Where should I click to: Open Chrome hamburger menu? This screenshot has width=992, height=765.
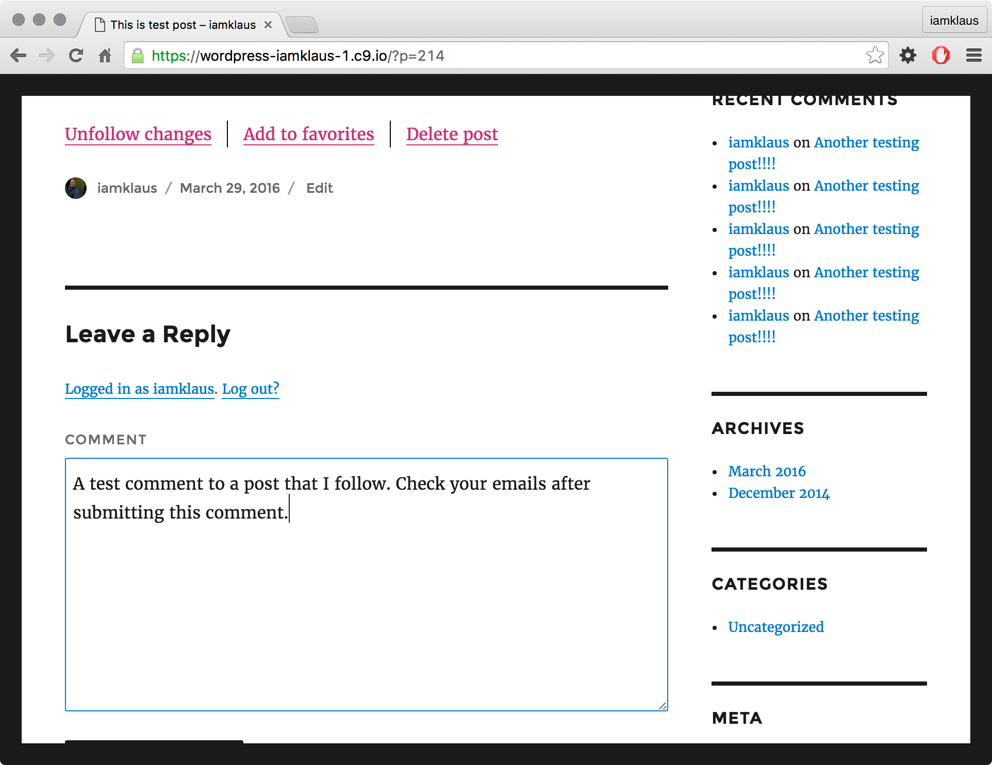[973, 55]
